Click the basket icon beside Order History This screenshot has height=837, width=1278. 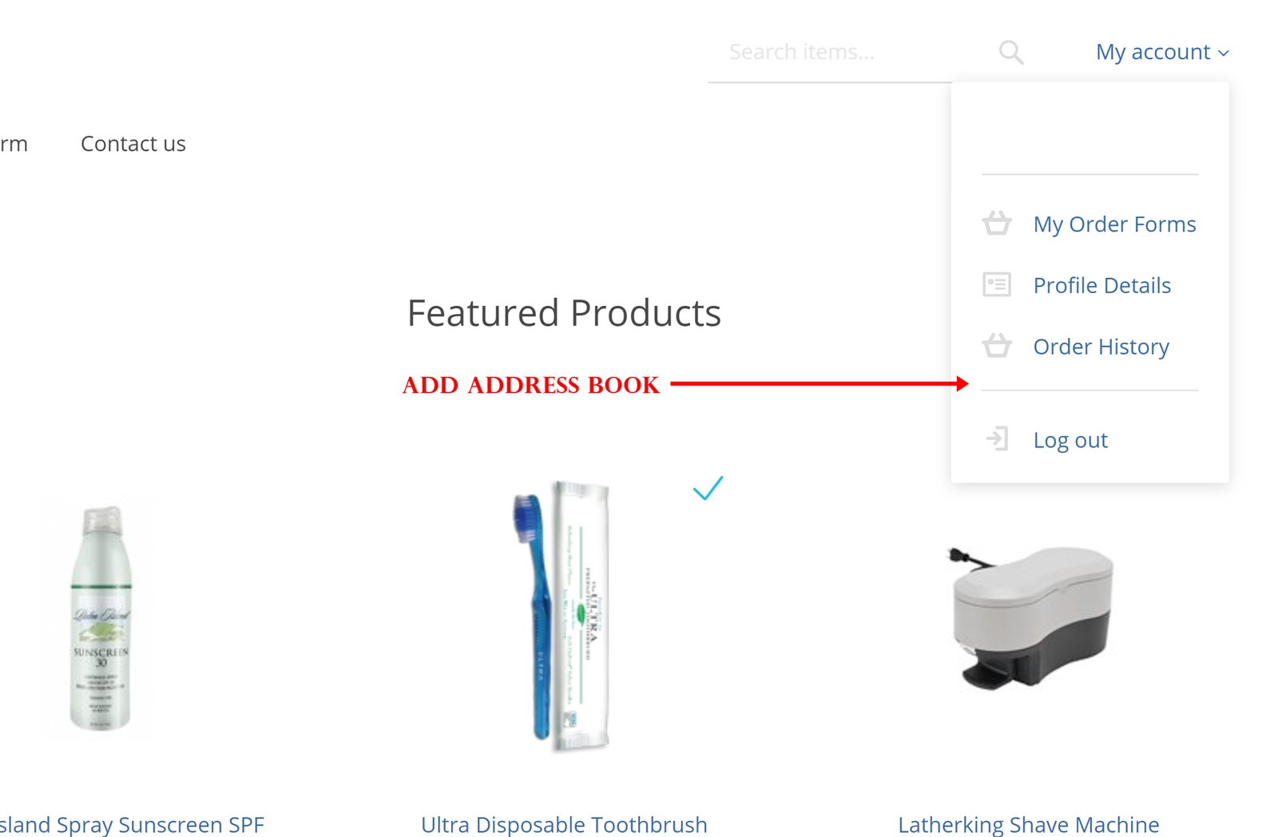click(997, 346)
